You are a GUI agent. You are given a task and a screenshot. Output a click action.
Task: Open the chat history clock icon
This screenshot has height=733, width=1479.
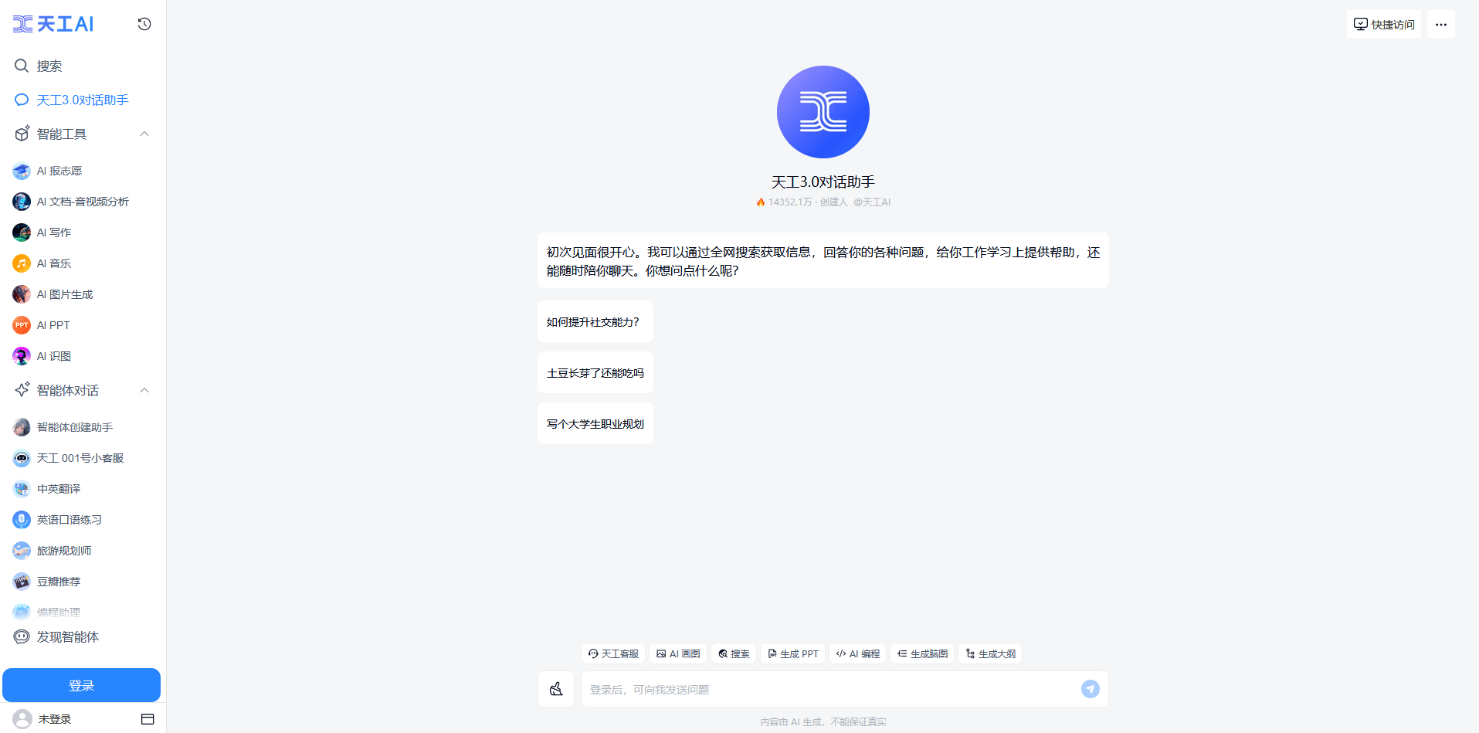coord(144,24)
